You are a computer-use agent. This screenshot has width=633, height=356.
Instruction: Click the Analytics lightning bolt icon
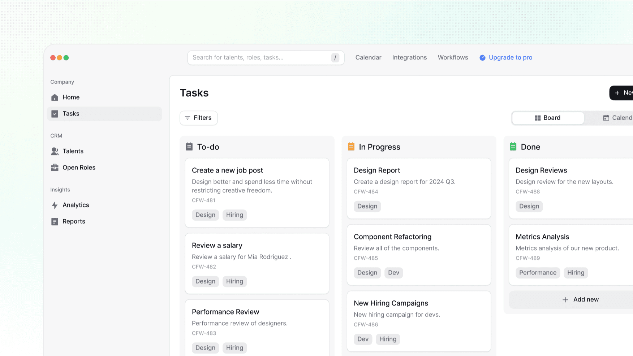click(55, 205)
